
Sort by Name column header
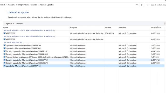pyautogui.click(x=6, y=28)
